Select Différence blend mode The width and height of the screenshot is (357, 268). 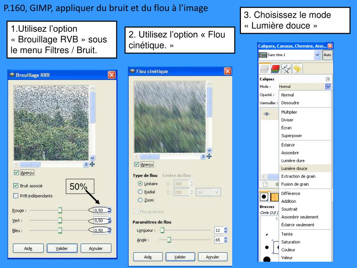(305, 193)
